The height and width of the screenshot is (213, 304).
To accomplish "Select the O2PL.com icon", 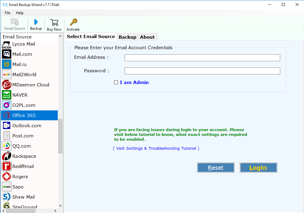I will click(x=7, y=105).
